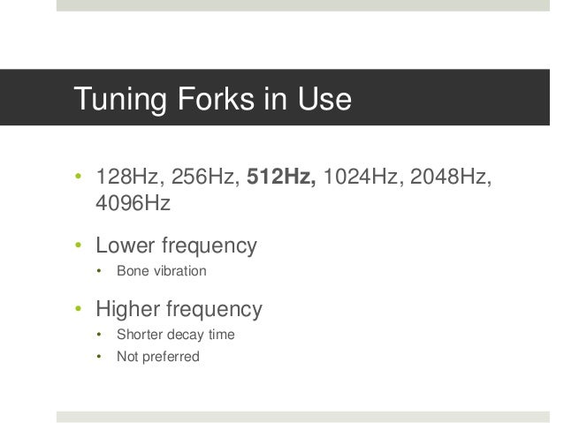Image resolution: width=564 pixels, height=423 pixels.
Task: Click the small bullet before Bone vibration
Action: (x=99, y=271)
